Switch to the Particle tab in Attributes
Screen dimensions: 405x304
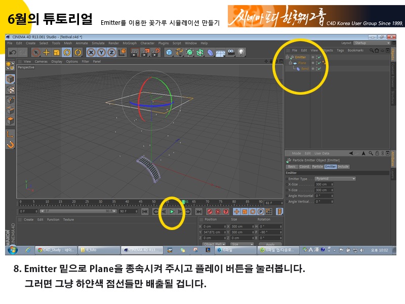pos(317,167)
